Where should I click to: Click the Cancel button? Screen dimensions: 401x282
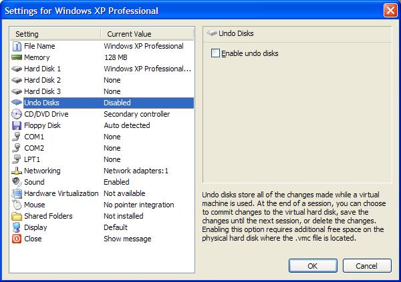click(367, 266)
